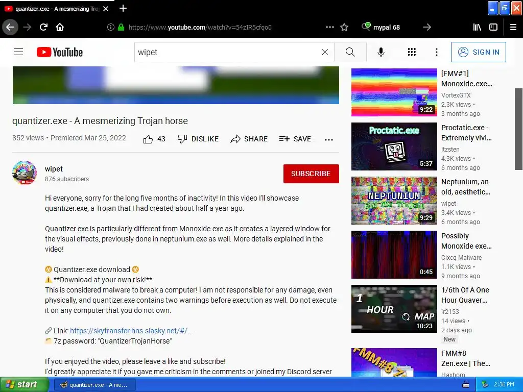Open the skytransfer download link
523x392 pixels.
pyautogui.click(x=132, y=331)
